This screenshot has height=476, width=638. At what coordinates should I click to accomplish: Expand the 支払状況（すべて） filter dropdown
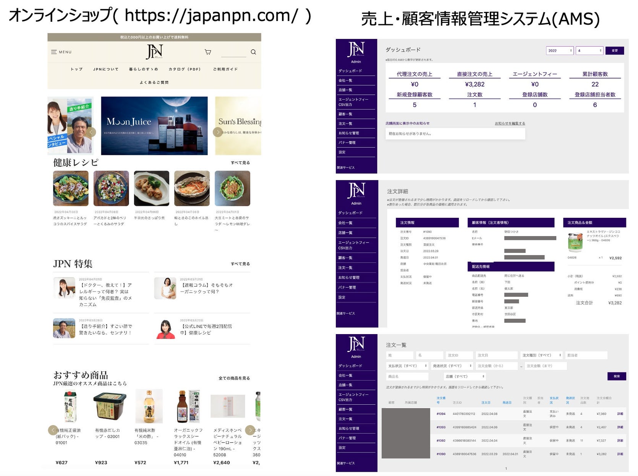point(407,366)
